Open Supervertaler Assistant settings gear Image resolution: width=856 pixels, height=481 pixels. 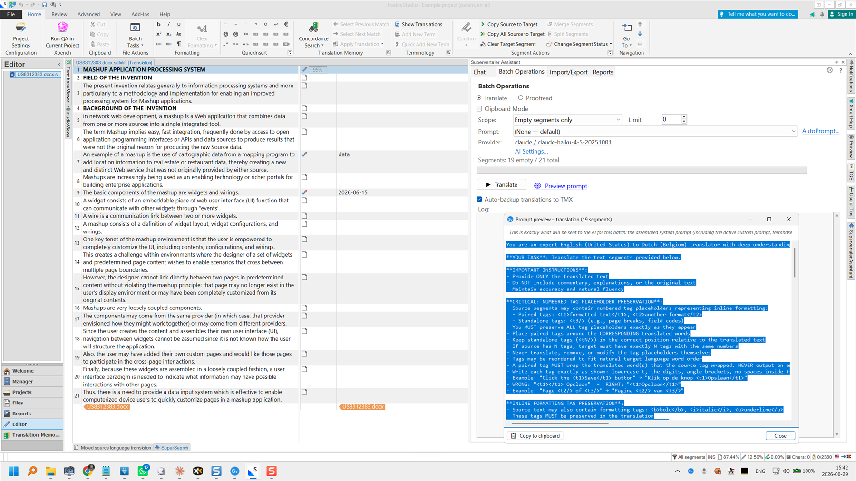[830, 70]
